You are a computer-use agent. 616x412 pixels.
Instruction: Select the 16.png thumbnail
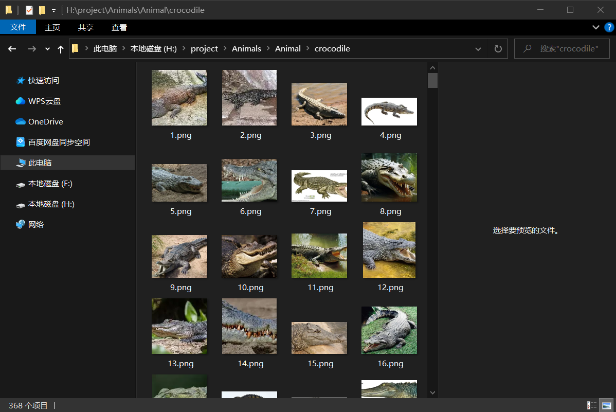[x=389, y=330]
